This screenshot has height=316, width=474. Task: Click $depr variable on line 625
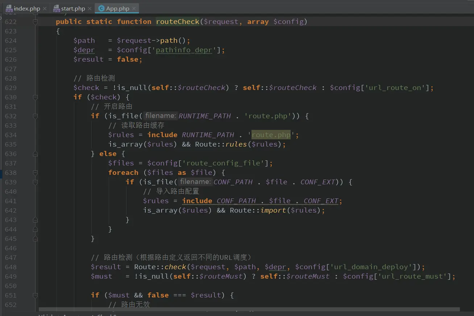click(x=84, y=50)
